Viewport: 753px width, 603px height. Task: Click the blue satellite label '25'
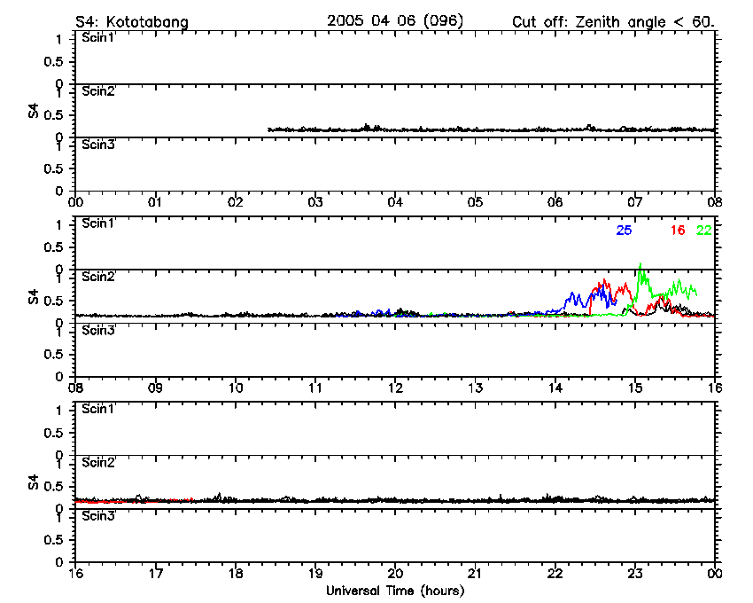tap(624, 231)
